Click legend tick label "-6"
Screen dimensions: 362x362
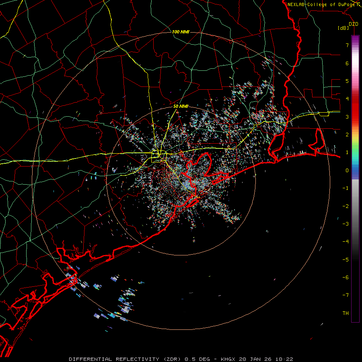(346, 278)
